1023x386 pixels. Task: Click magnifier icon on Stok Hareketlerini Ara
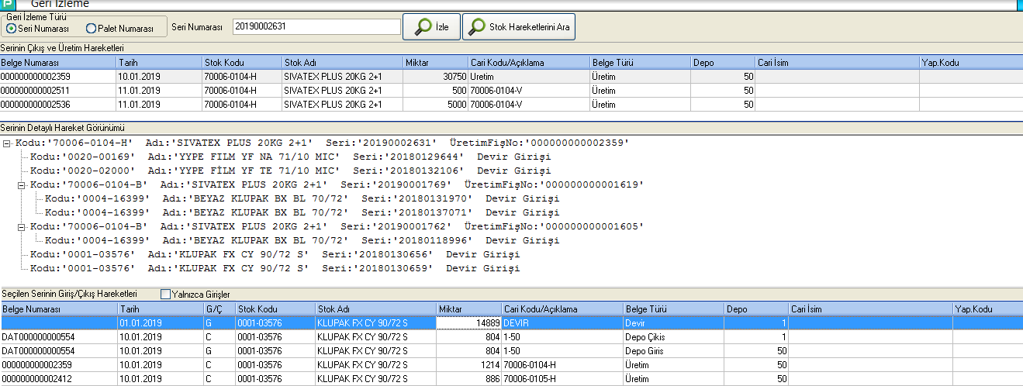coord(476,27)
